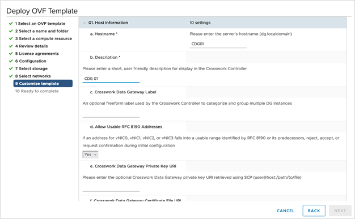Click the green checkmark beside Select a name and folder
The height and width of the screenshot is (219, 355).
[11, 31]
